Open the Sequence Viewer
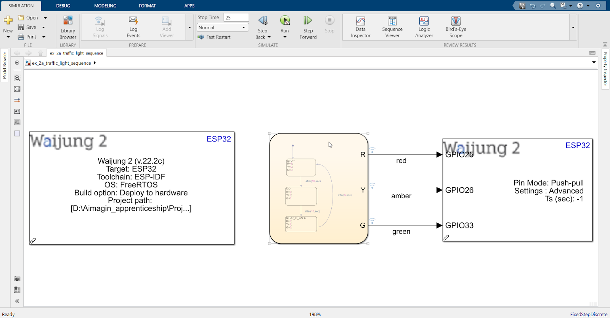Screen dimensions: 610x318 (392, 27)
